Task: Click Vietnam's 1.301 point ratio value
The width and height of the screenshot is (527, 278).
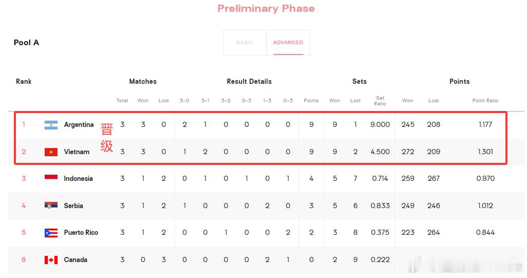Action: [485, 152]
